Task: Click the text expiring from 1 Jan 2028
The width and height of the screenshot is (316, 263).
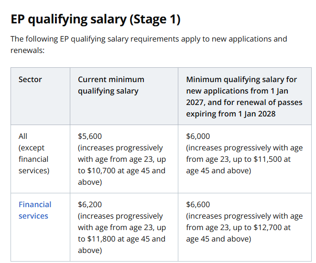Action: point(231,114)
